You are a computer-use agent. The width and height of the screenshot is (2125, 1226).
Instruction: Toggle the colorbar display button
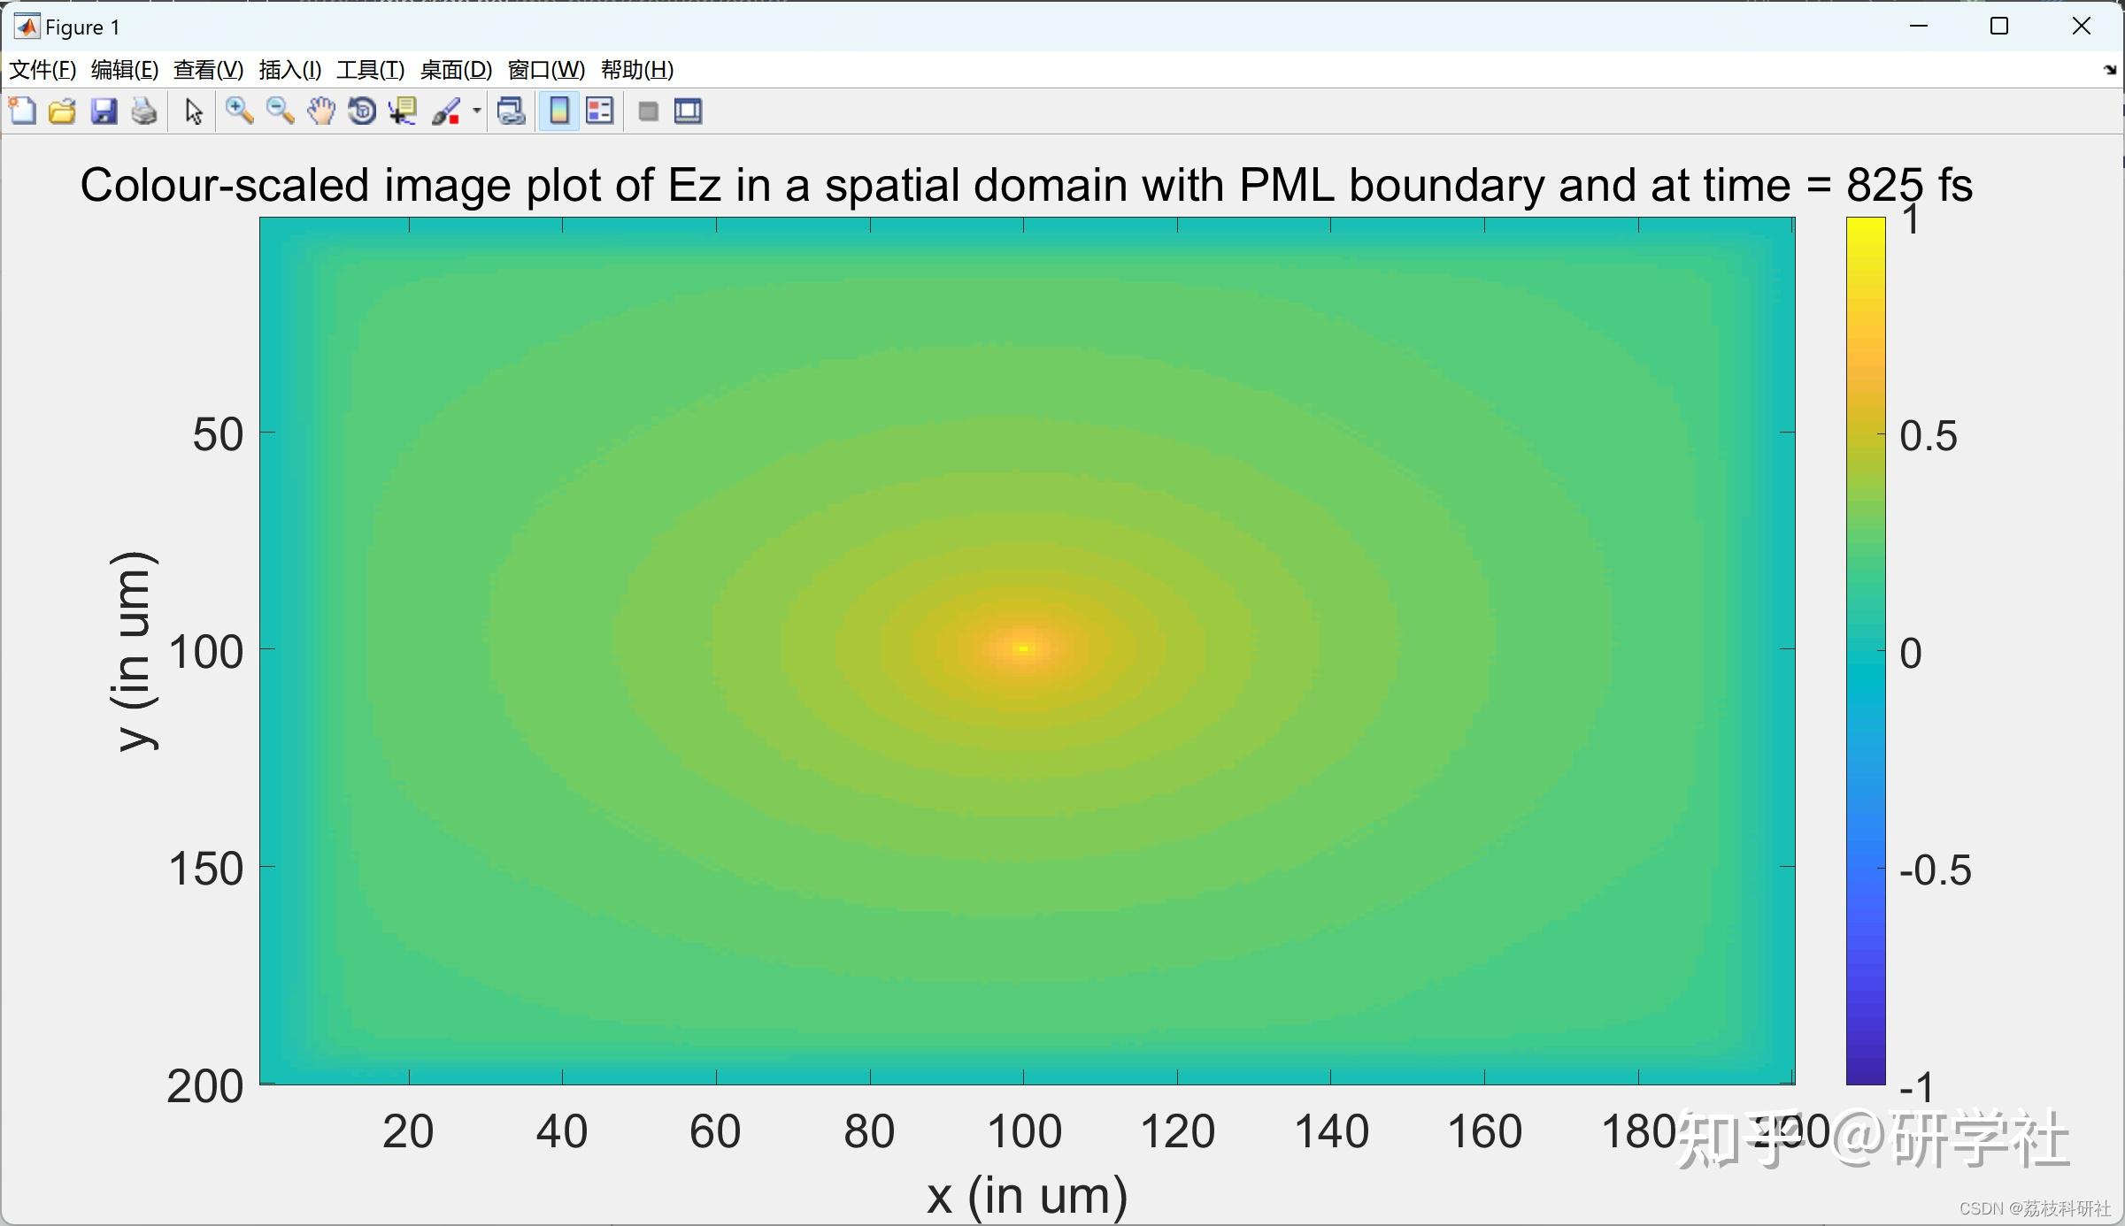[559, 111]
